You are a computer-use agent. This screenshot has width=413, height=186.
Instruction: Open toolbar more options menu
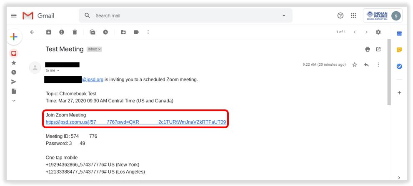pos(148,32)
